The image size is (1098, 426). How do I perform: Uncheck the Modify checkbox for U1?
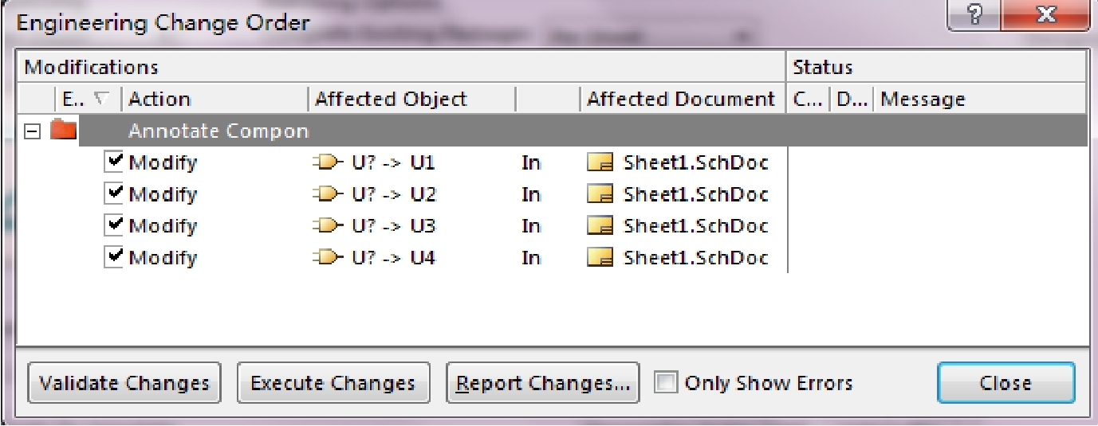[115, 162]
